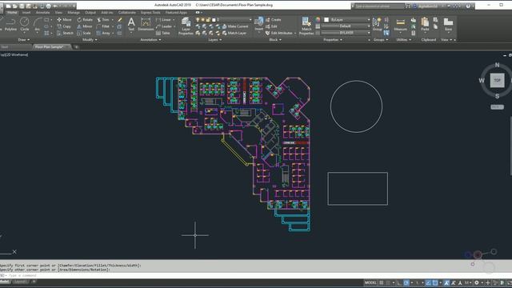512x288 pixels.
Task: Toggle object snap tracking in status bar
Action: coord(428,282)
